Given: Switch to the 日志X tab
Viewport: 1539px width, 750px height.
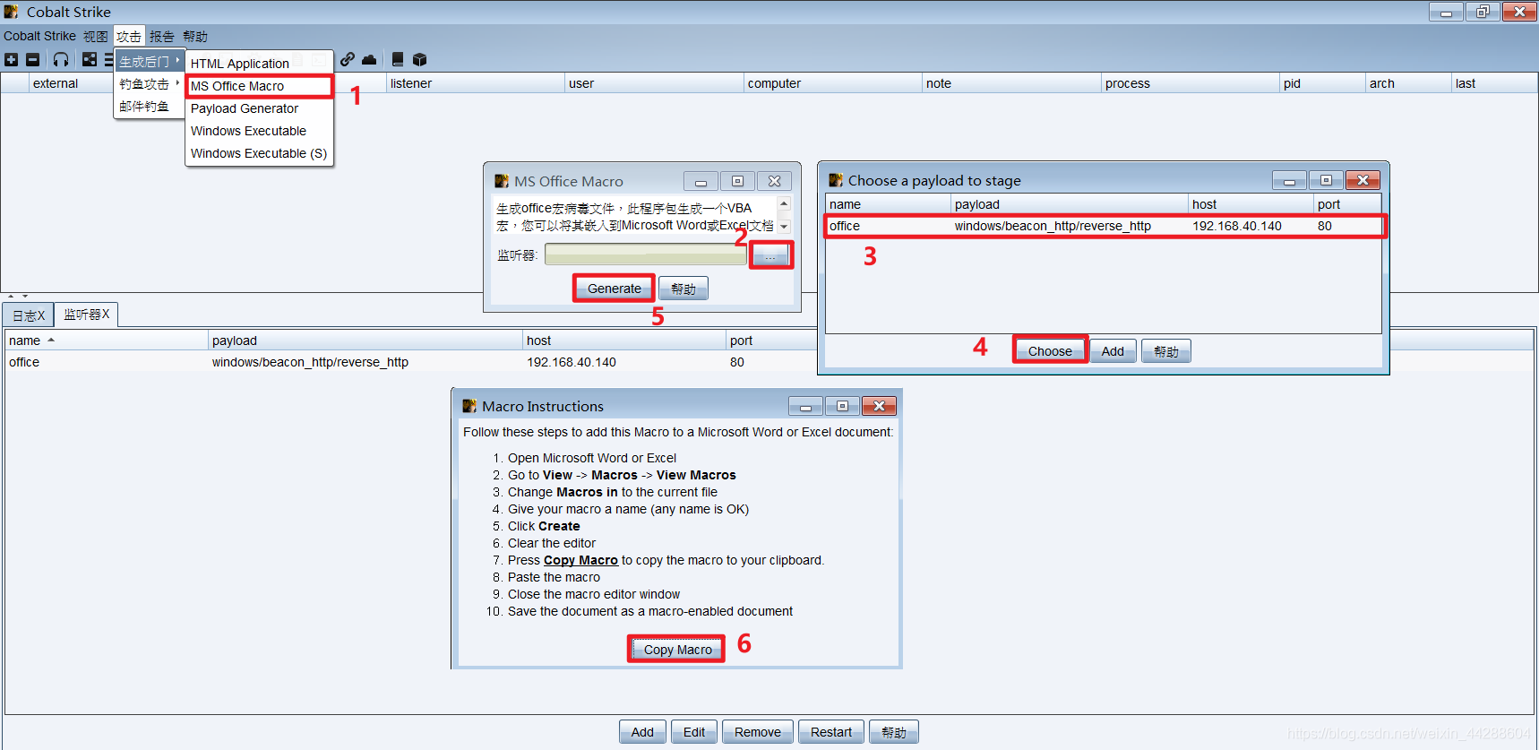Looking at the screenshot, I should pyautogui.click(x=29, y=315).
